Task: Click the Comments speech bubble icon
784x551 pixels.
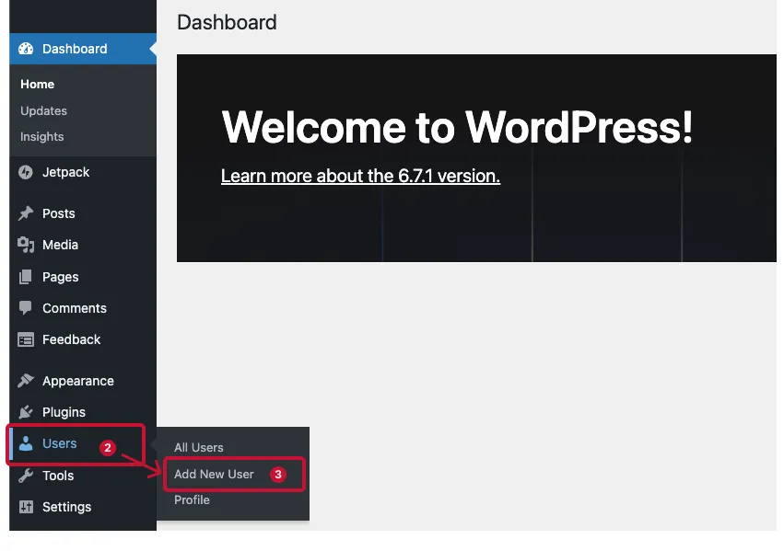Action: pos(26,308)
